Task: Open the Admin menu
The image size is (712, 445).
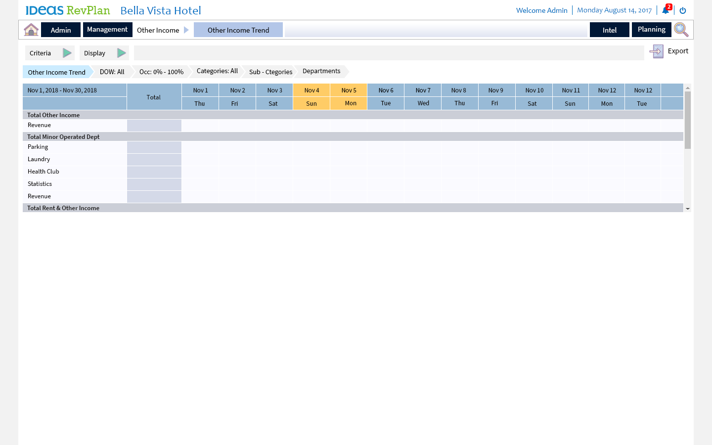Action: tap(61, 30)
